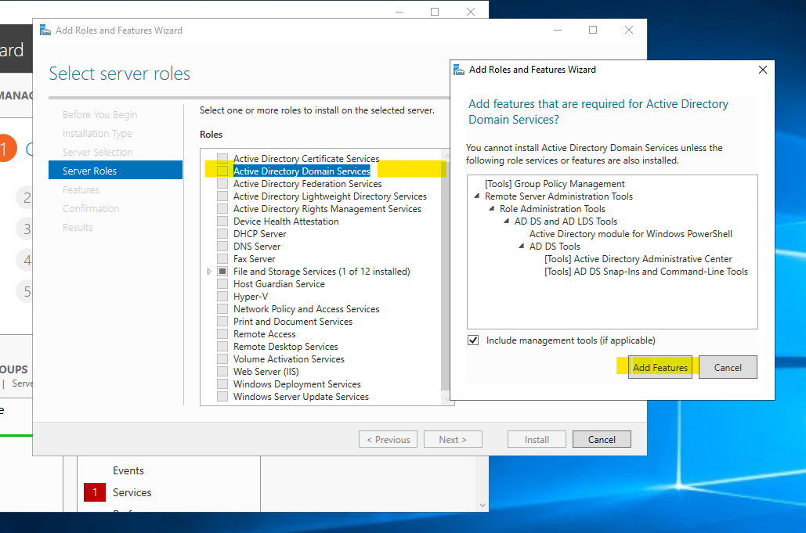Open the Results wizard step
The width and height of the screenshot is (806, 533).
tap(77, 227)
